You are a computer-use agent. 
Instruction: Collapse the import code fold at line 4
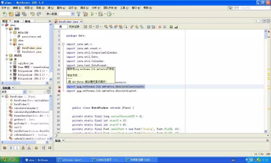click(63, 44)
